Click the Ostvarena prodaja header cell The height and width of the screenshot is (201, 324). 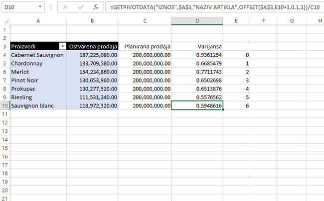point(93,46)
